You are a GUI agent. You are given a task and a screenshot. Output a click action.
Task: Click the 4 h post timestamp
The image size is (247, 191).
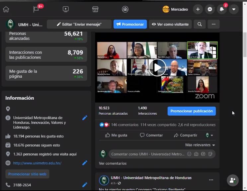pyautogui.click(x=113, y=183)
